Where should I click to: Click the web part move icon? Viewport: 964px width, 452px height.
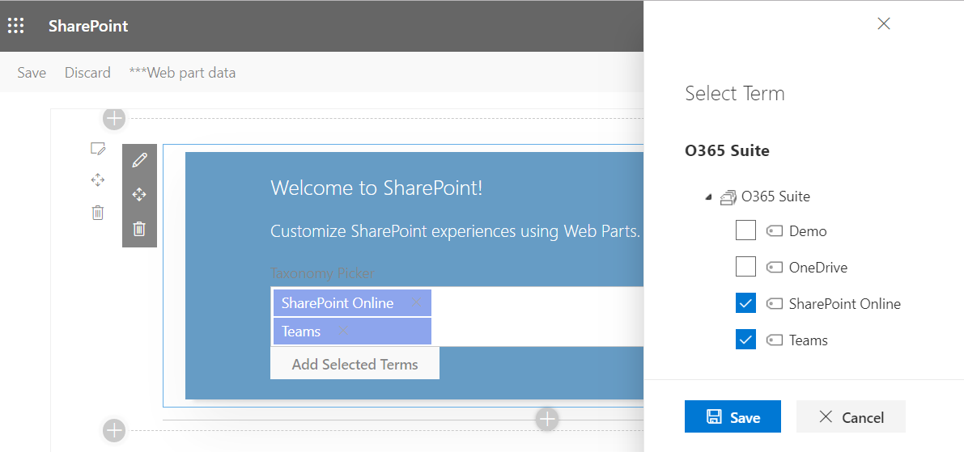(139, 195)
